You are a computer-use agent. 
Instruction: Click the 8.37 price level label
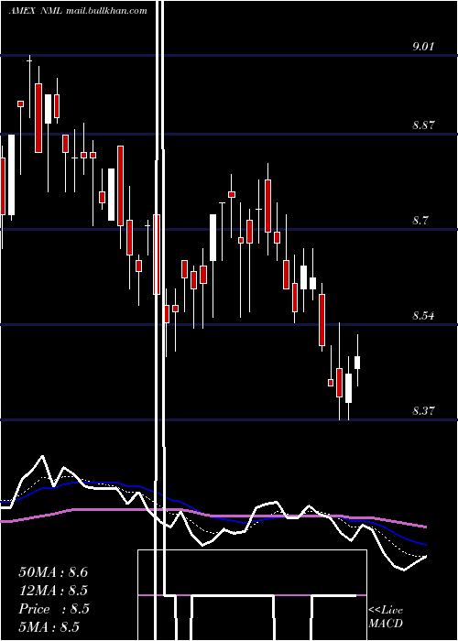pyautogui.click(x=423, y=411)
